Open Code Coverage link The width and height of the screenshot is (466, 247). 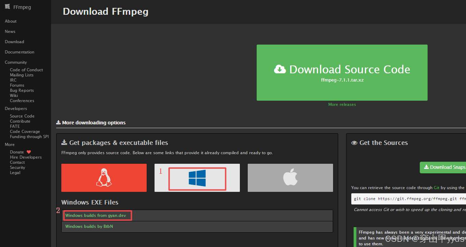[25, 132]
